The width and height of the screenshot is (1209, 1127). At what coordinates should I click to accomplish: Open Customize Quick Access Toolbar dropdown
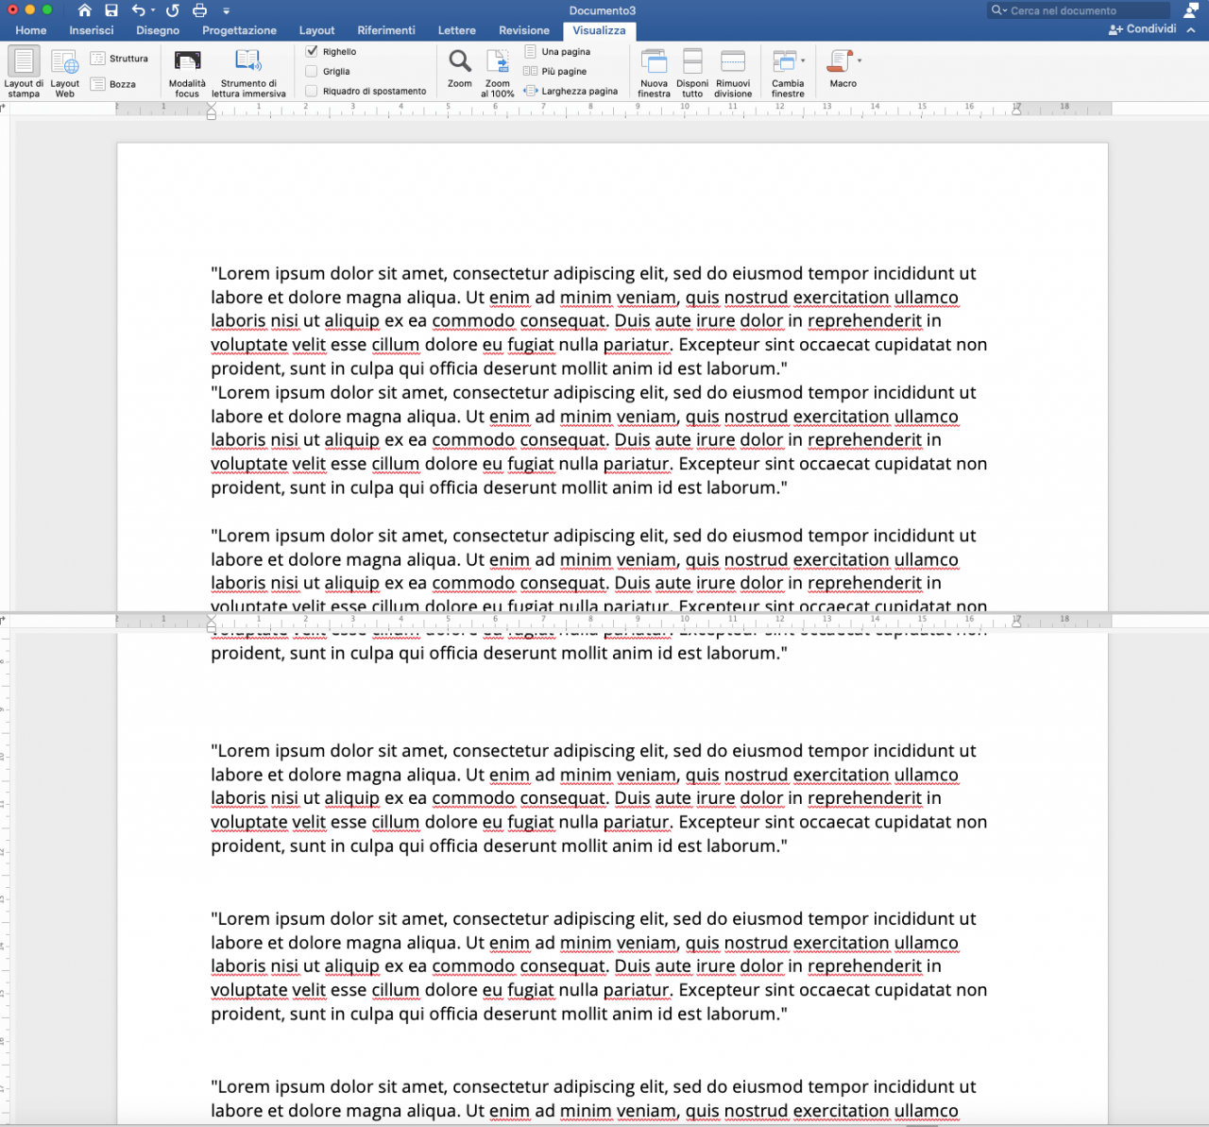click(x=226, y=11)
